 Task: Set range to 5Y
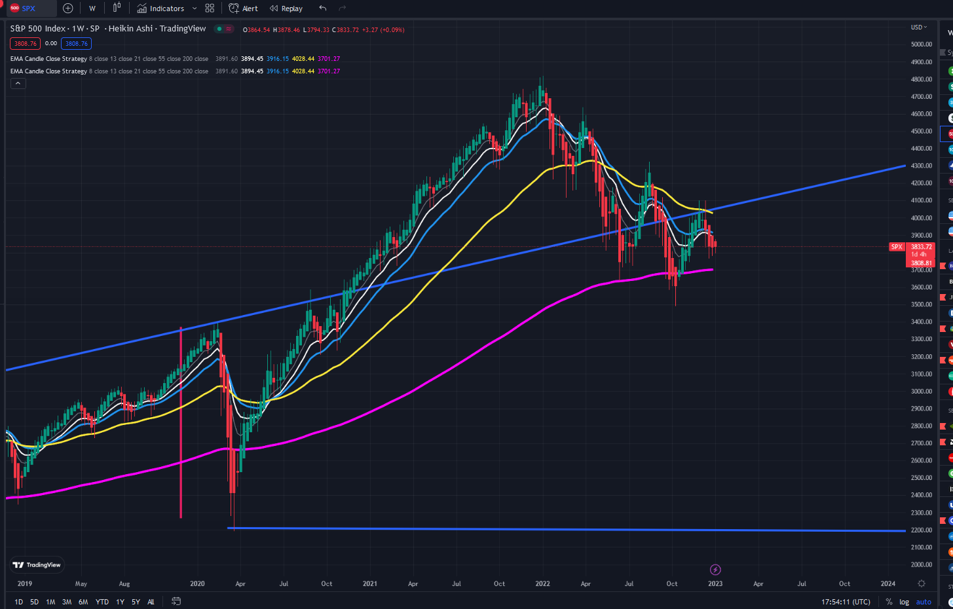tap(136, 602)
